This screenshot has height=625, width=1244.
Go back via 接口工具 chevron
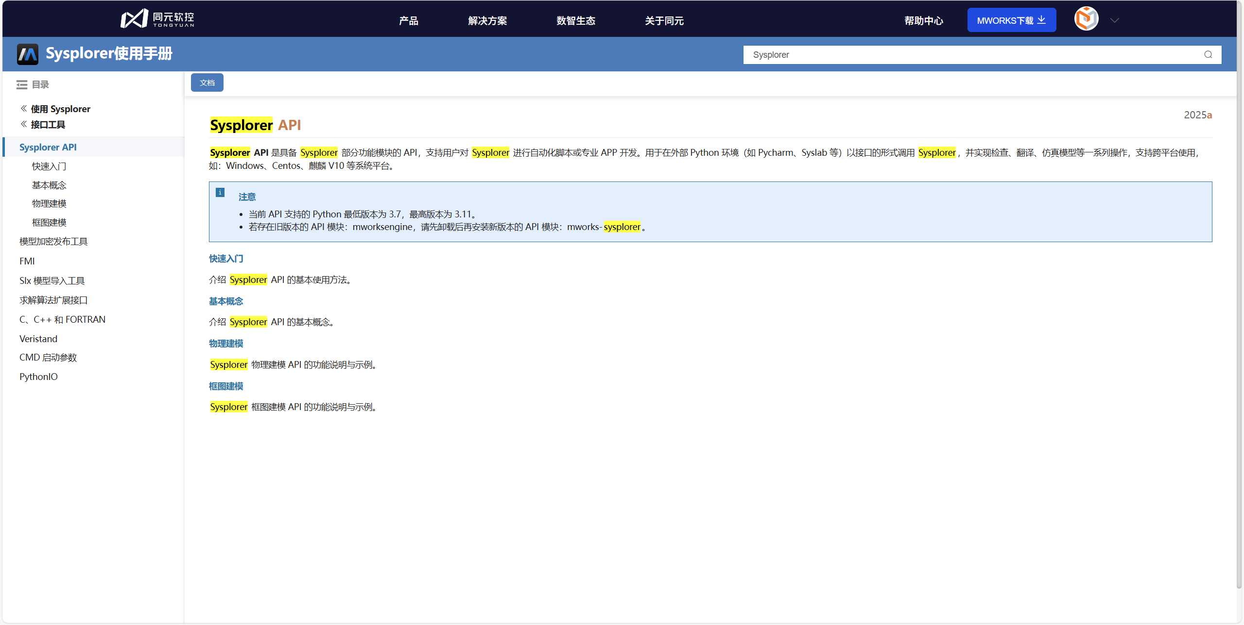click(24, 124)
